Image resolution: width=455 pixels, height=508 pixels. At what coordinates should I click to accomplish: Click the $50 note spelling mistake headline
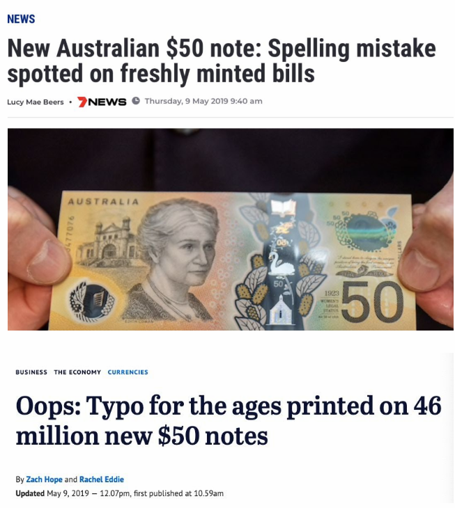pyautogui.click(x=222, y=61)
